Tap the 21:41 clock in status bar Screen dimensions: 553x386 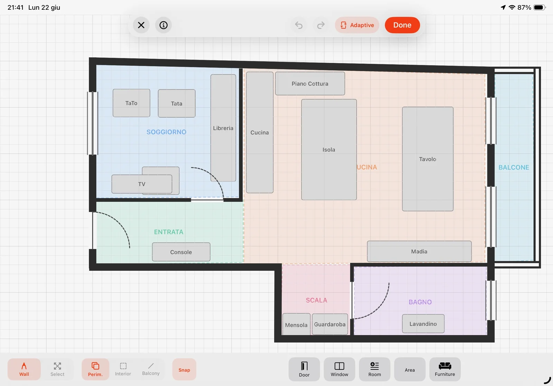coord(16,8)
